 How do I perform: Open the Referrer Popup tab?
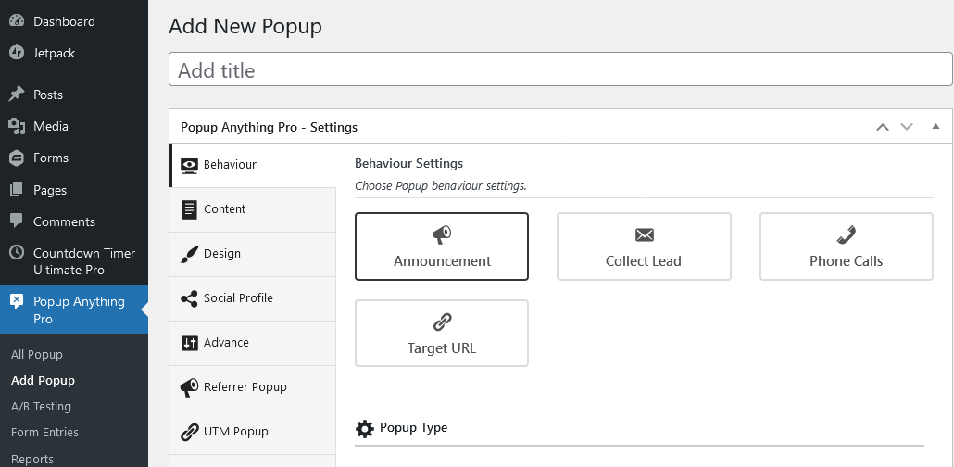[x=253, y=387]
